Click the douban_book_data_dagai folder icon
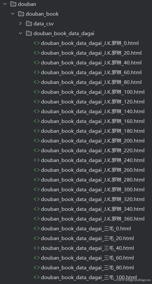 [29, 33]
